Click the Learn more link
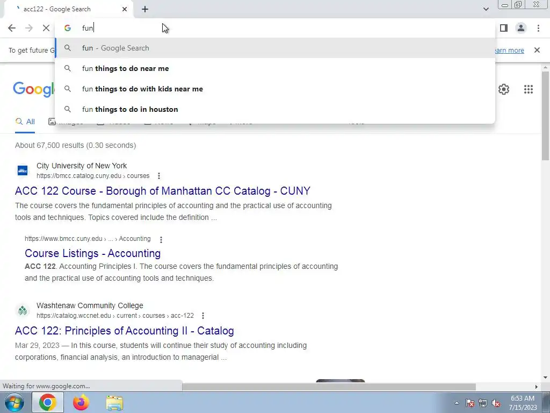Image resolution: width=550 pixels, height=413 pixels. (509, 50)
